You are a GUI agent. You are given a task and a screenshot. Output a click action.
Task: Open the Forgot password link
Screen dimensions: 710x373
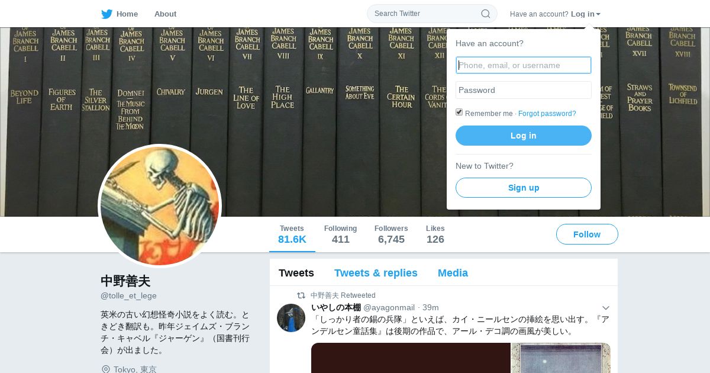(547, 114)
